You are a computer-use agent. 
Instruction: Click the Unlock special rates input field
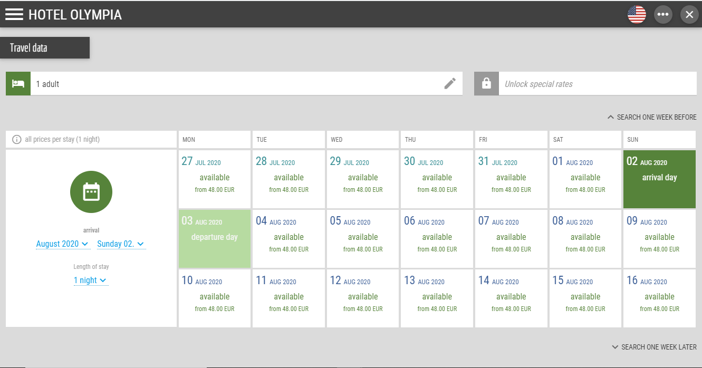(x=596, y=83)
